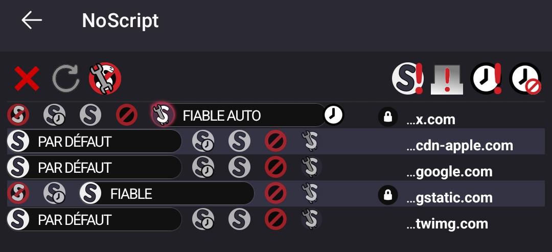The image size is (552, 252).
Task: Go back using the arrow button
Action: point(32,20)
